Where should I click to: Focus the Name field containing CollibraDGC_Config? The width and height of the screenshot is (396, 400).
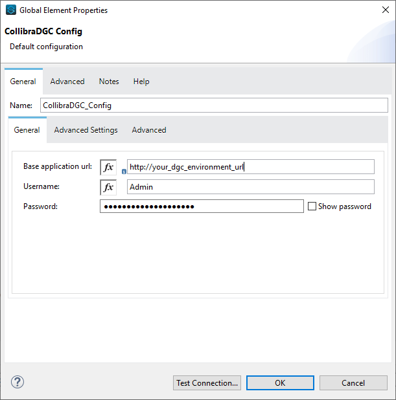[214, 106]
